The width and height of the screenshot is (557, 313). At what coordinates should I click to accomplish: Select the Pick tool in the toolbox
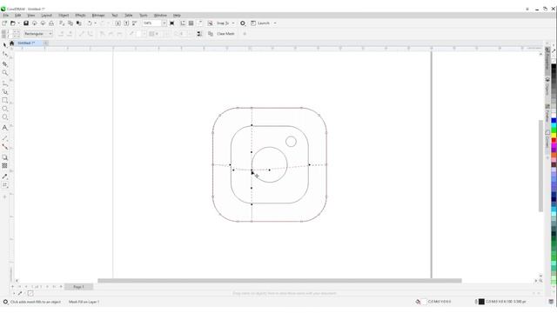[x=4, y=45]
